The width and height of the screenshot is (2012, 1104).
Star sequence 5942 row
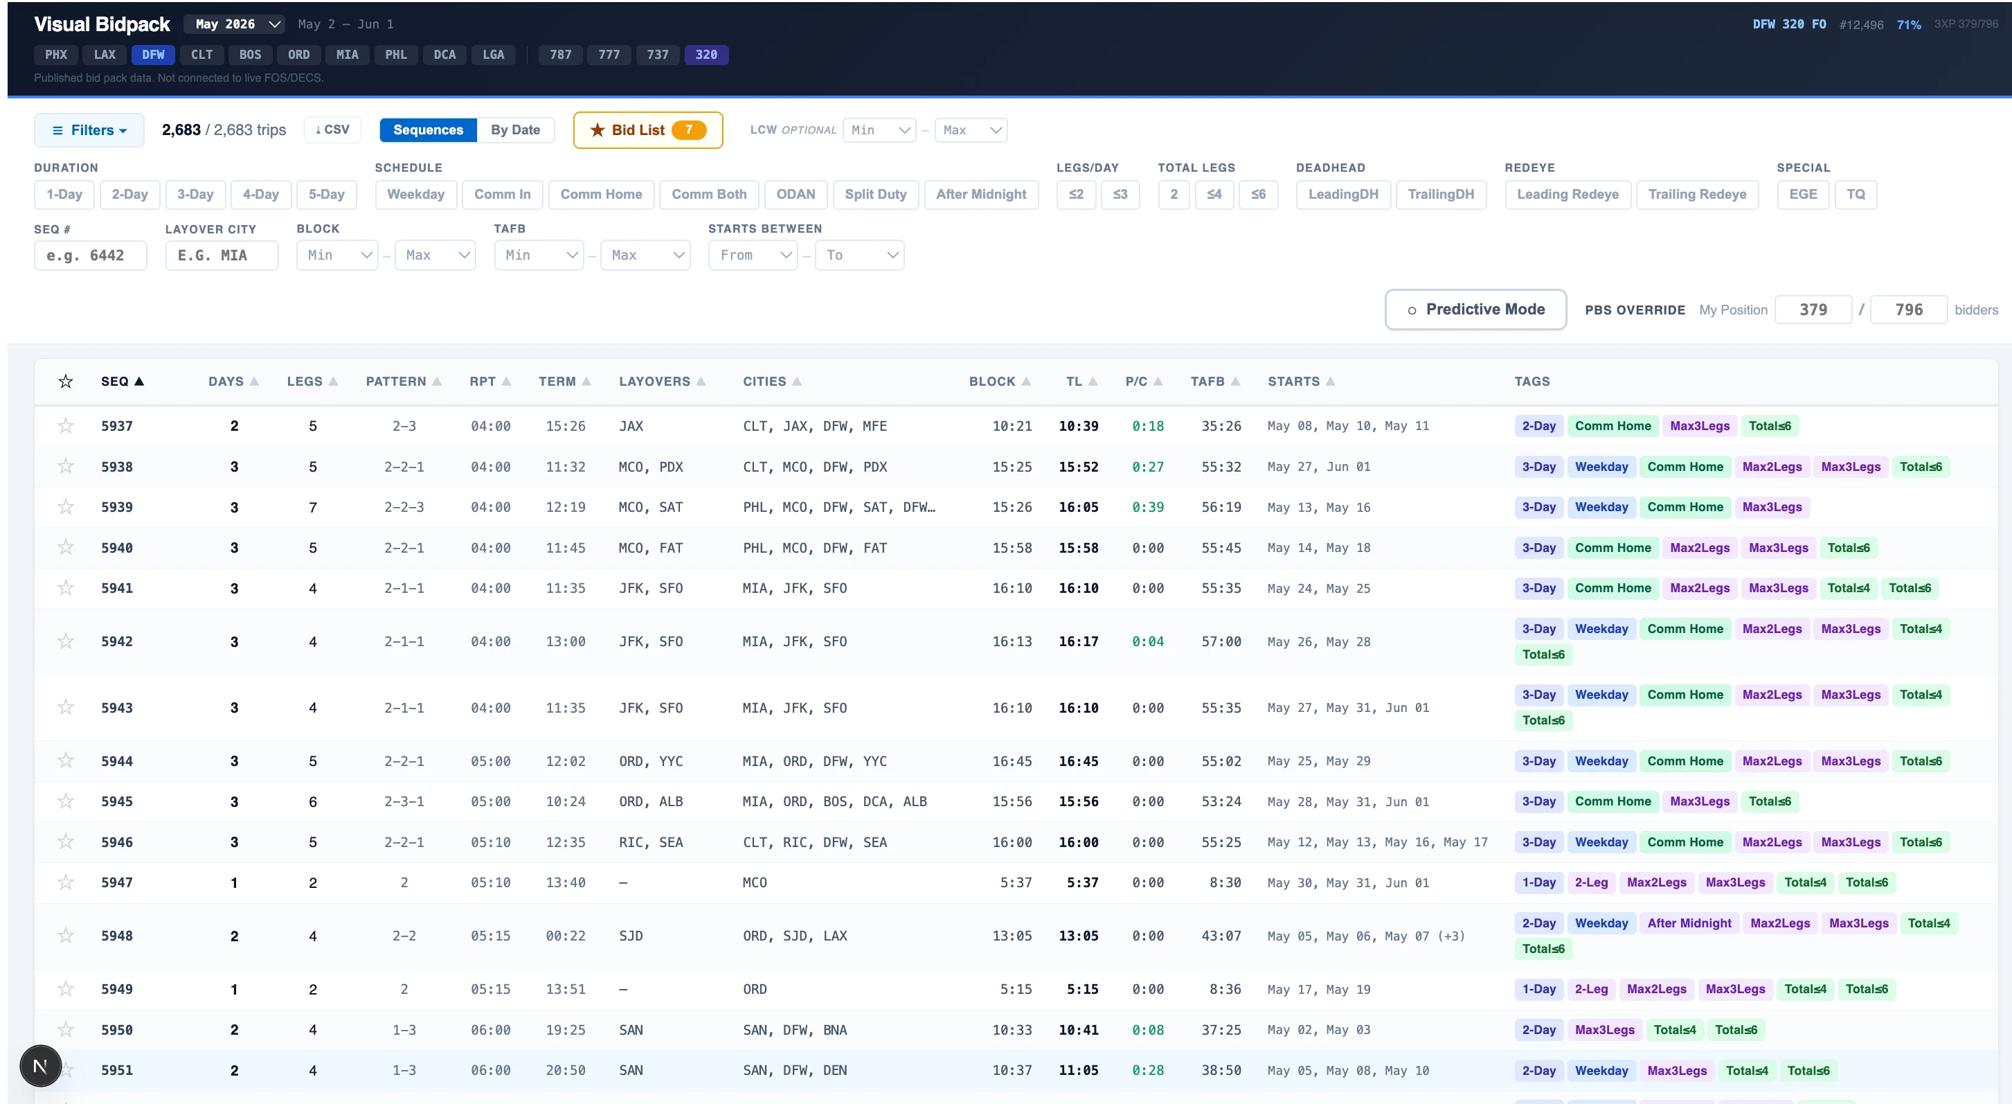click(66, 641)
